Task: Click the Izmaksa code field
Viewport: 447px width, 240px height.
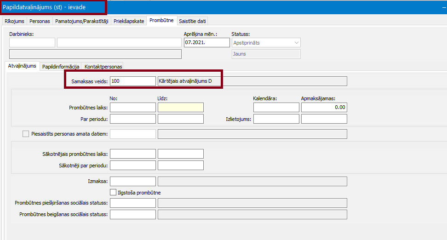Action: pyautogui.click(x=133, y=182)
